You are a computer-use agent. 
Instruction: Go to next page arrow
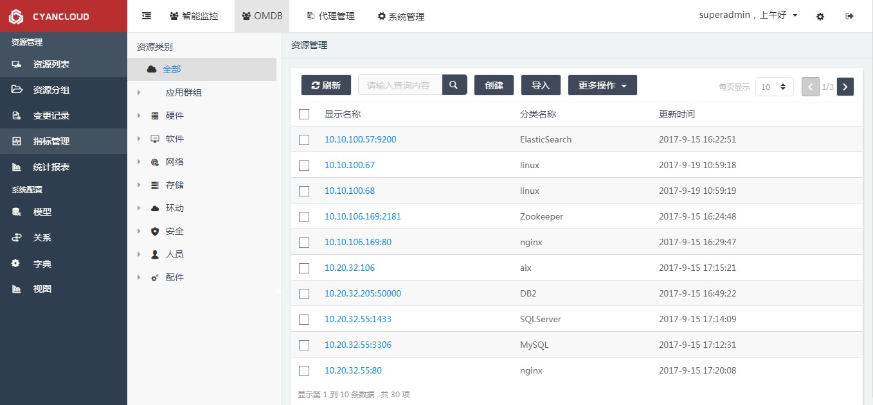(845, 87)
